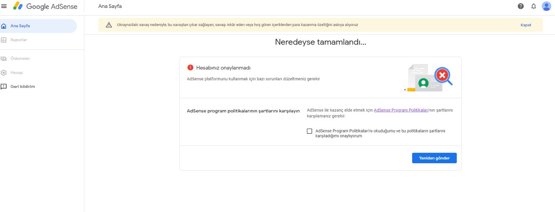Screen dimensions: 555x212
Task: Click the Ukrayna'daki savaş notice text
Action: pyautogui.click(x=237, y=25)
